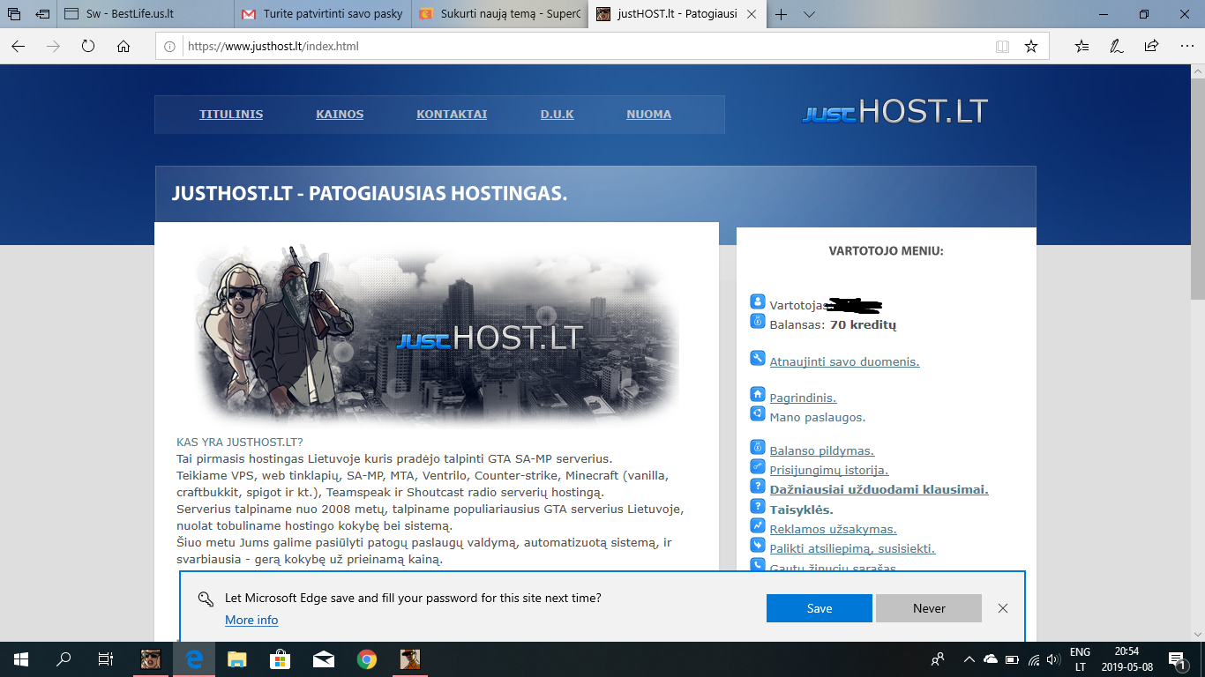Expand the tab preview chevron dropdown
Viewport: 1205px width, 677px height.
point(810,14)
